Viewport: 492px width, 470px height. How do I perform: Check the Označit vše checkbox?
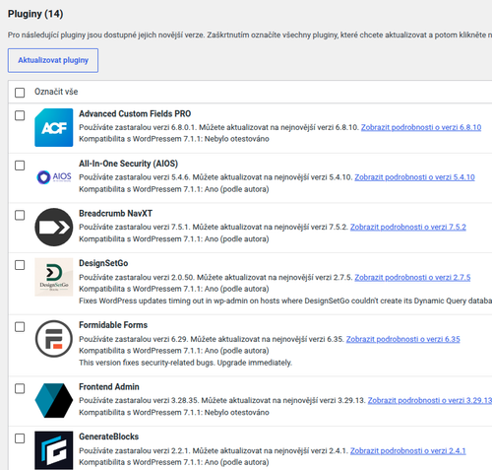coord(20,93)
